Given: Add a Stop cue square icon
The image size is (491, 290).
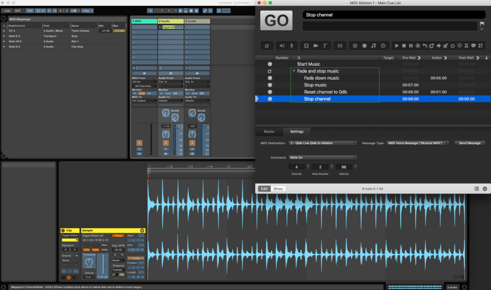Looking at the screenshot, I should [x=404, y=46].
